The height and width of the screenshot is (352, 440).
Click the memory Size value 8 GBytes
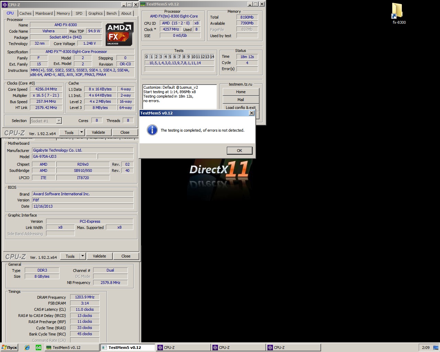click(x=42, y=276)
